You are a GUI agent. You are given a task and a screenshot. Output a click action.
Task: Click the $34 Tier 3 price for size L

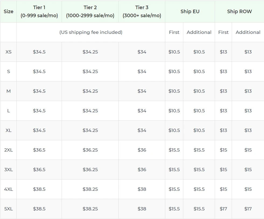(142, 111)
